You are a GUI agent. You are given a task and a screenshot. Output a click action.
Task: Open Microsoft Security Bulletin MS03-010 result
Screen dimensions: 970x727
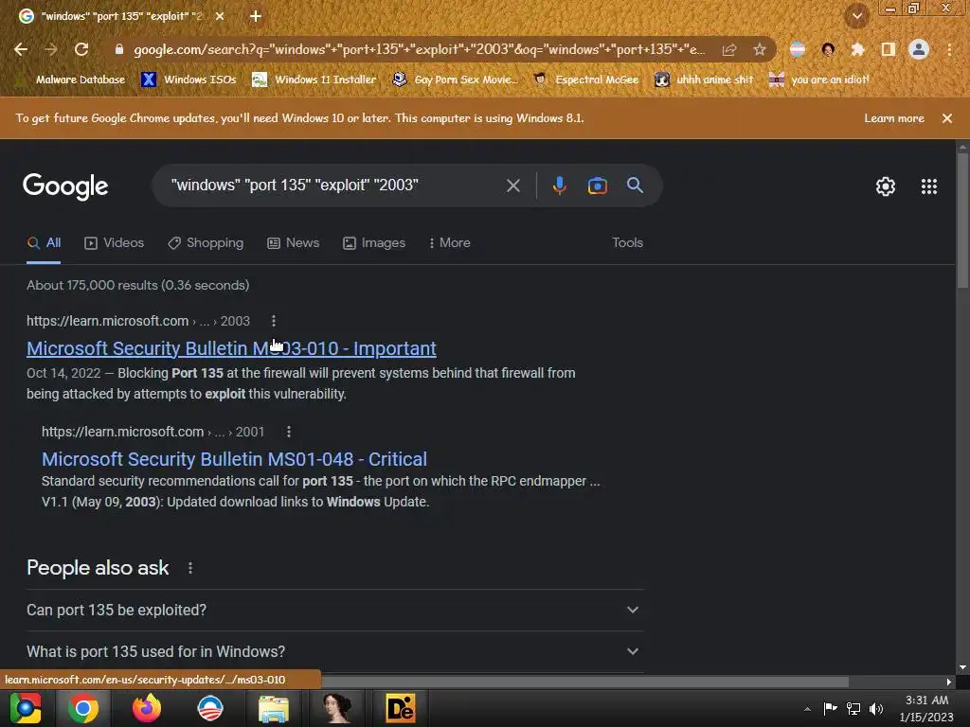tap(231, 348)
